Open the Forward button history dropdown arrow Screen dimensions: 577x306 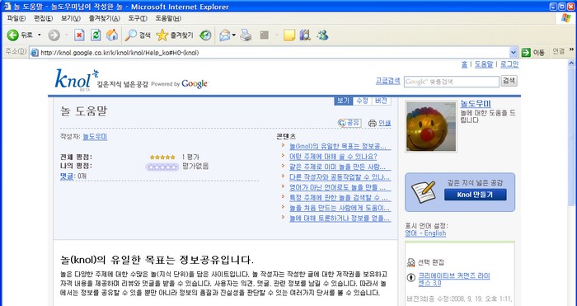67,35
